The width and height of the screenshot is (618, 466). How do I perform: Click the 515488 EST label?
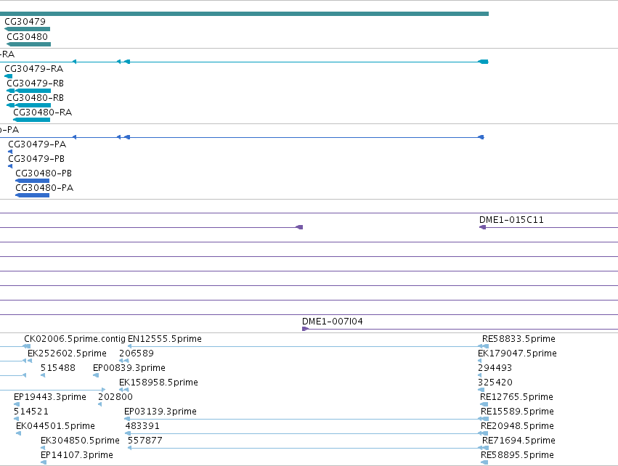pos(58,368)
